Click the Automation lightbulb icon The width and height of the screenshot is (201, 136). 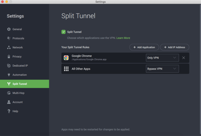pos(9,75)
